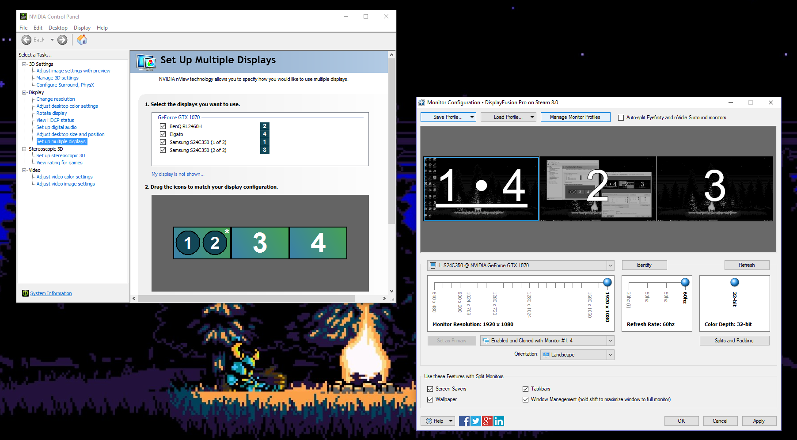Screen dimensions: 797x440
Task: Share via the Twitter icon
Action: tap(475, 421)
